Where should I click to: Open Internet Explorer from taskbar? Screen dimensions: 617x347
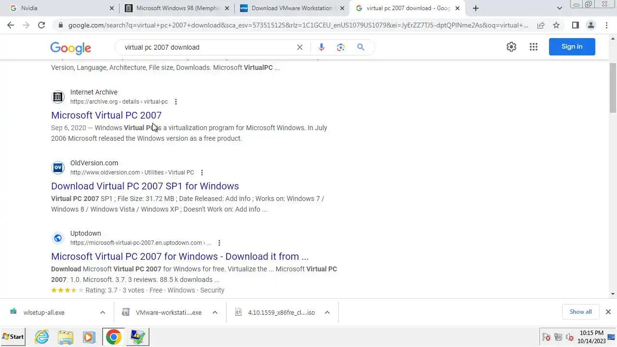42,337
